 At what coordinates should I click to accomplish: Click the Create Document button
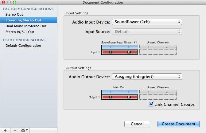(x=179, y=124)
